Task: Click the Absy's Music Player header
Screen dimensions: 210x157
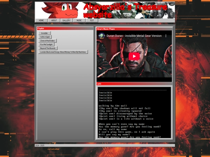Action: (x=134, y=29)
